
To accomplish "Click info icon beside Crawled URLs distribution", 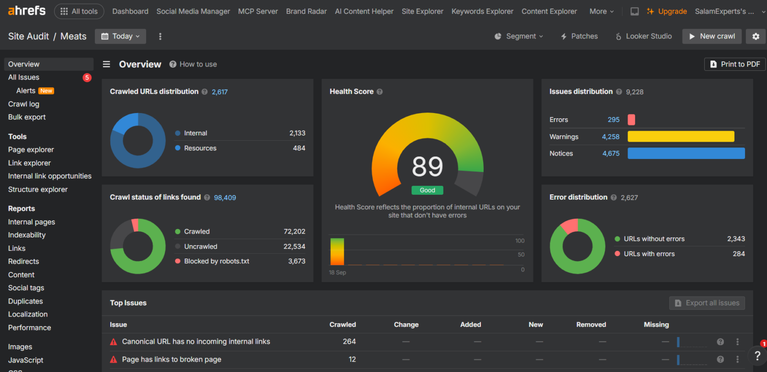I will pos(205,91).
